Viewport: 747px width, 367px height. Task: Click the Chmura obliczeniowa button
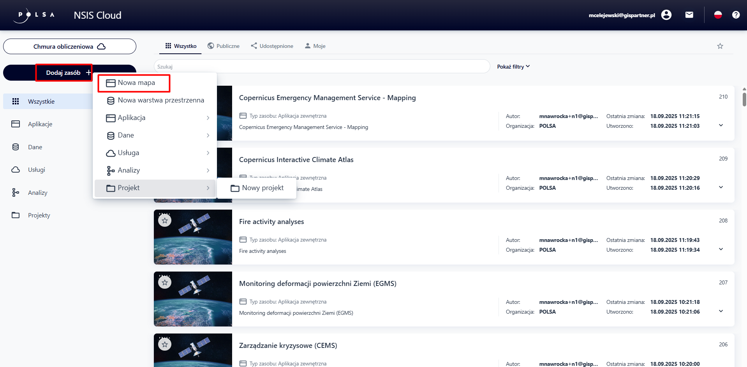(69, 46)
